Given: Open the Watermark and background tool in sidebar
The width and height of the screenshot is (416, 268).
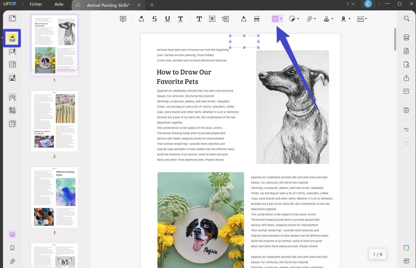Looking at the screenshot, I should coord(12,124).
